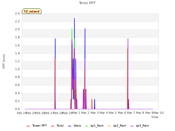Click the red Tower PPT legend swatch
Image resolution: width=175 pixels, height=131 pixels.
pyautogui.click(x=28, y=126)
